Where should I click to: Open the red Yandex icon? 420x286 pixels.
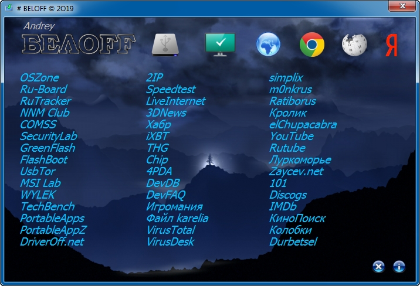coord(391,45)
